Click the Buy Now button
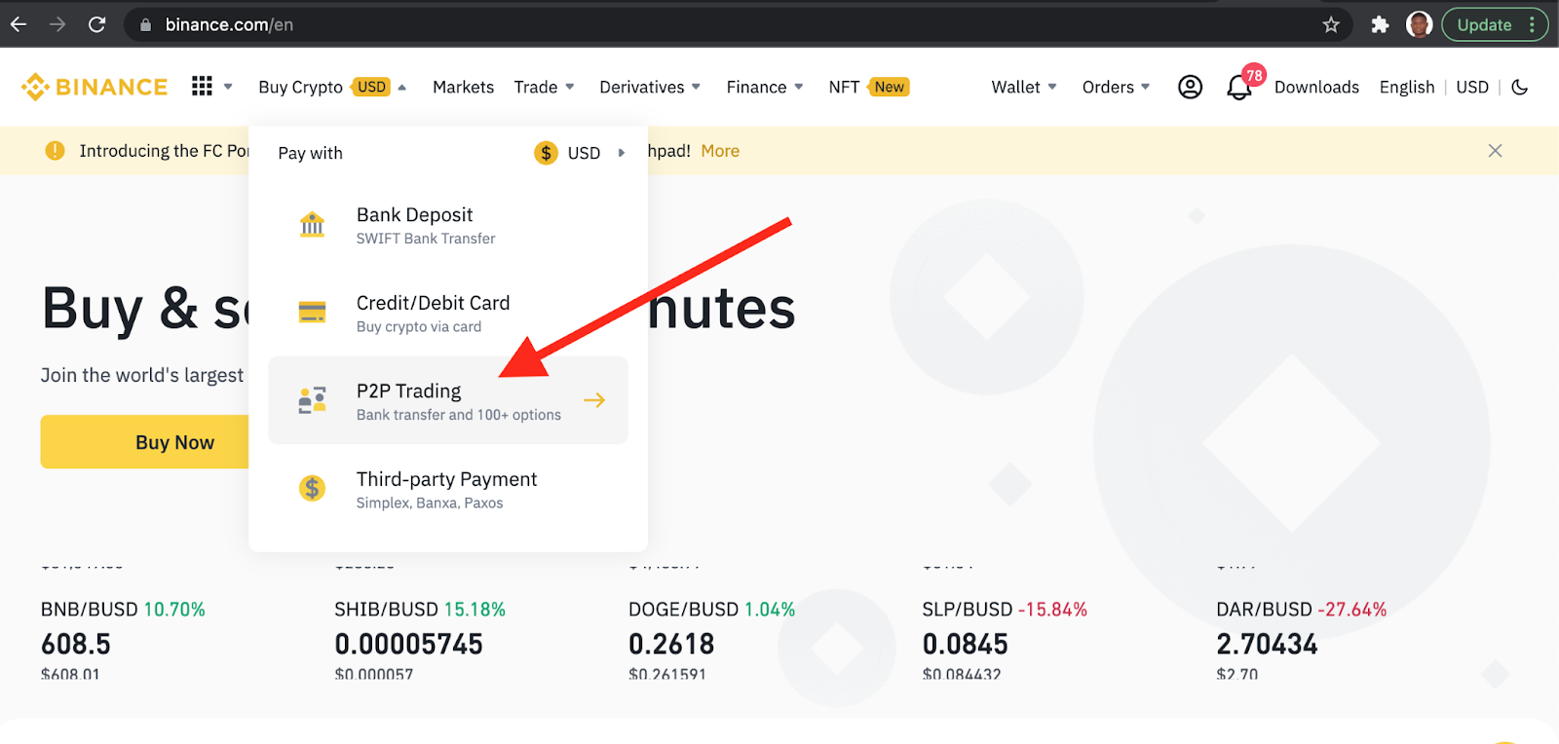Viewport: 1559px width, 744px height. click(x=146, y=442)
